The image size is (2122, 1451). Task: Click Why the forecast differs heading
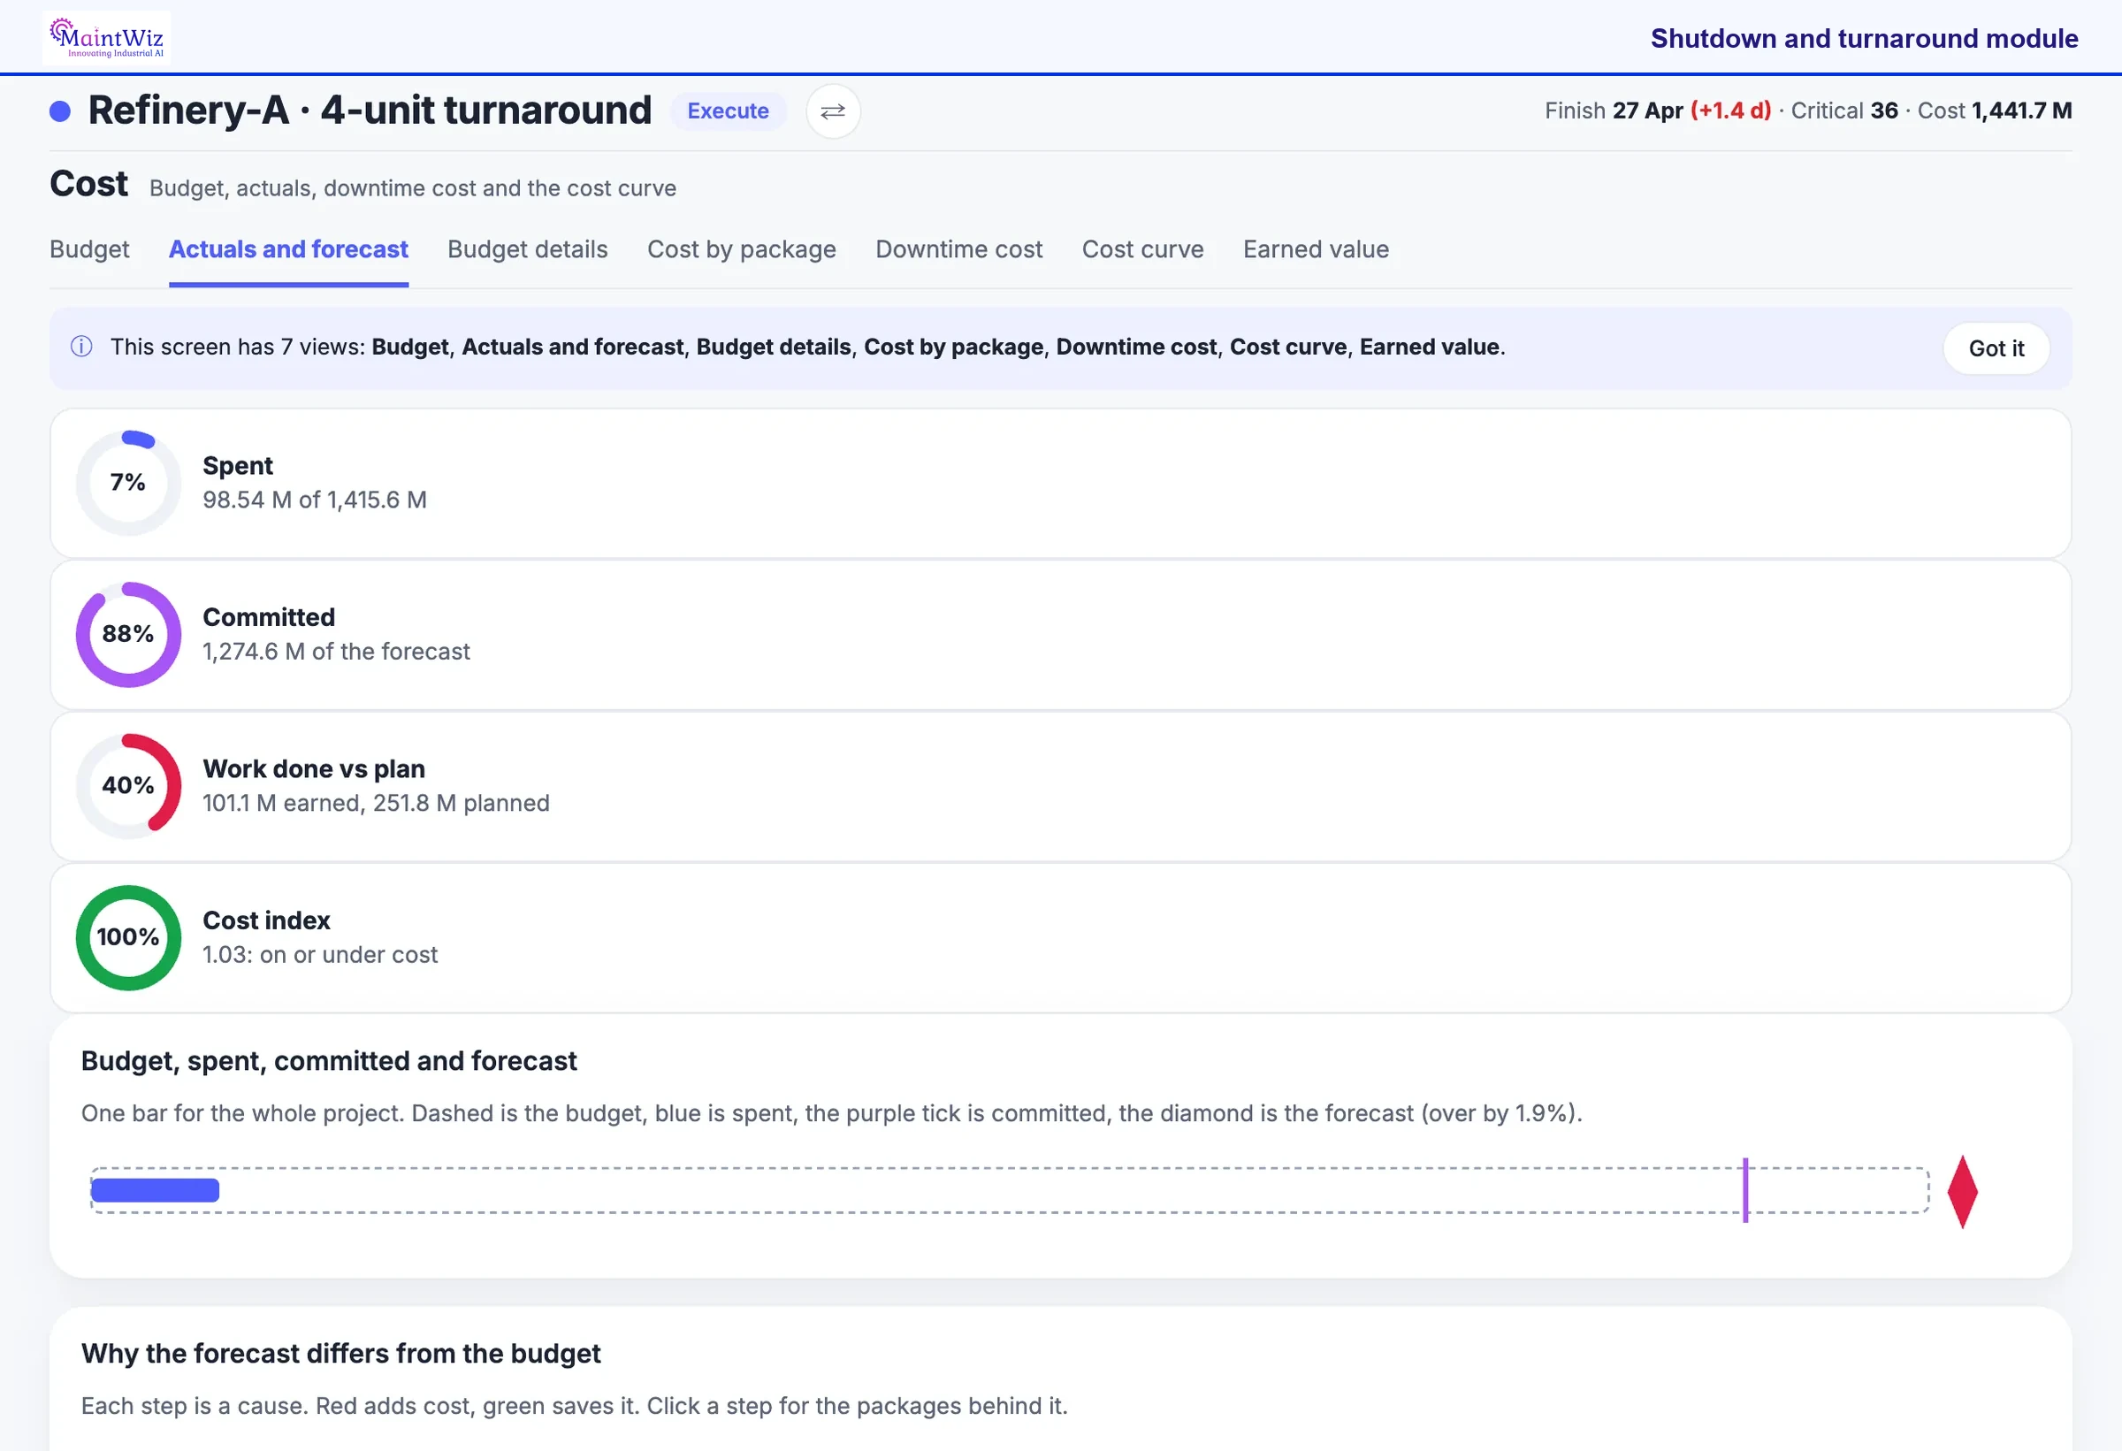[x=340, y=1353]
